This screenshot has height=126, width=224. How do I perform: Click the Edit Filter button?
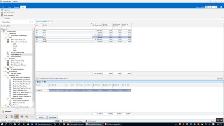coord(220,78)
